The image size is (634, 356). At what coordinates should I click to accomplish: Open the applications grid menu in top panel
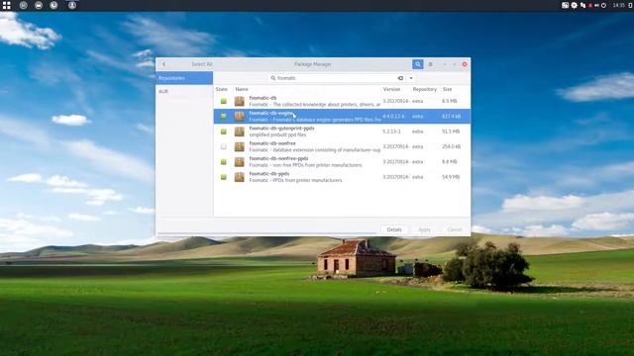tap(7, 5)
